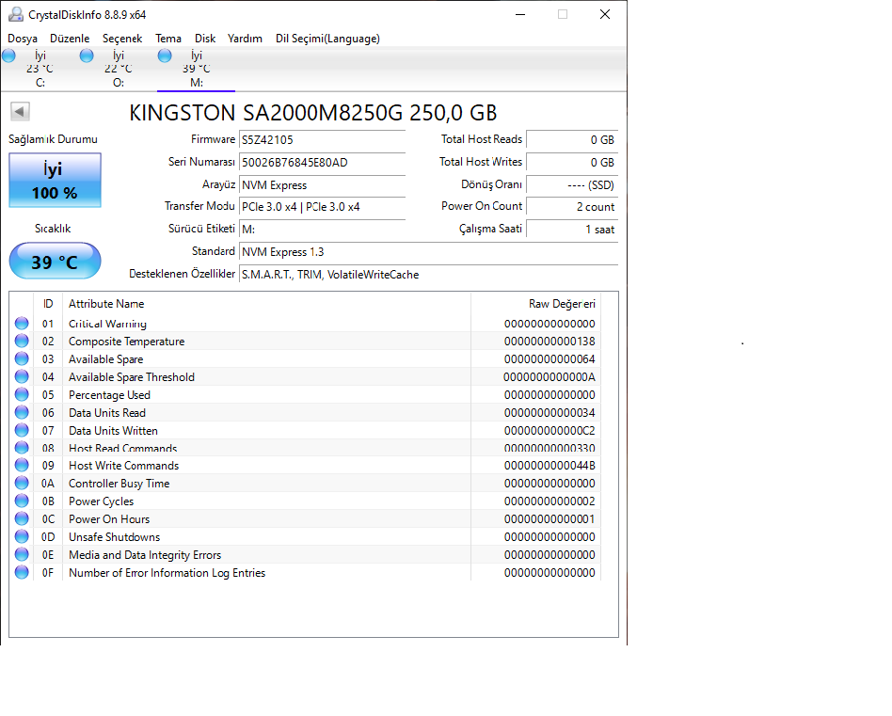
Task: Click the serial number field 50026B76845E80AD
Action: [322, 163]
